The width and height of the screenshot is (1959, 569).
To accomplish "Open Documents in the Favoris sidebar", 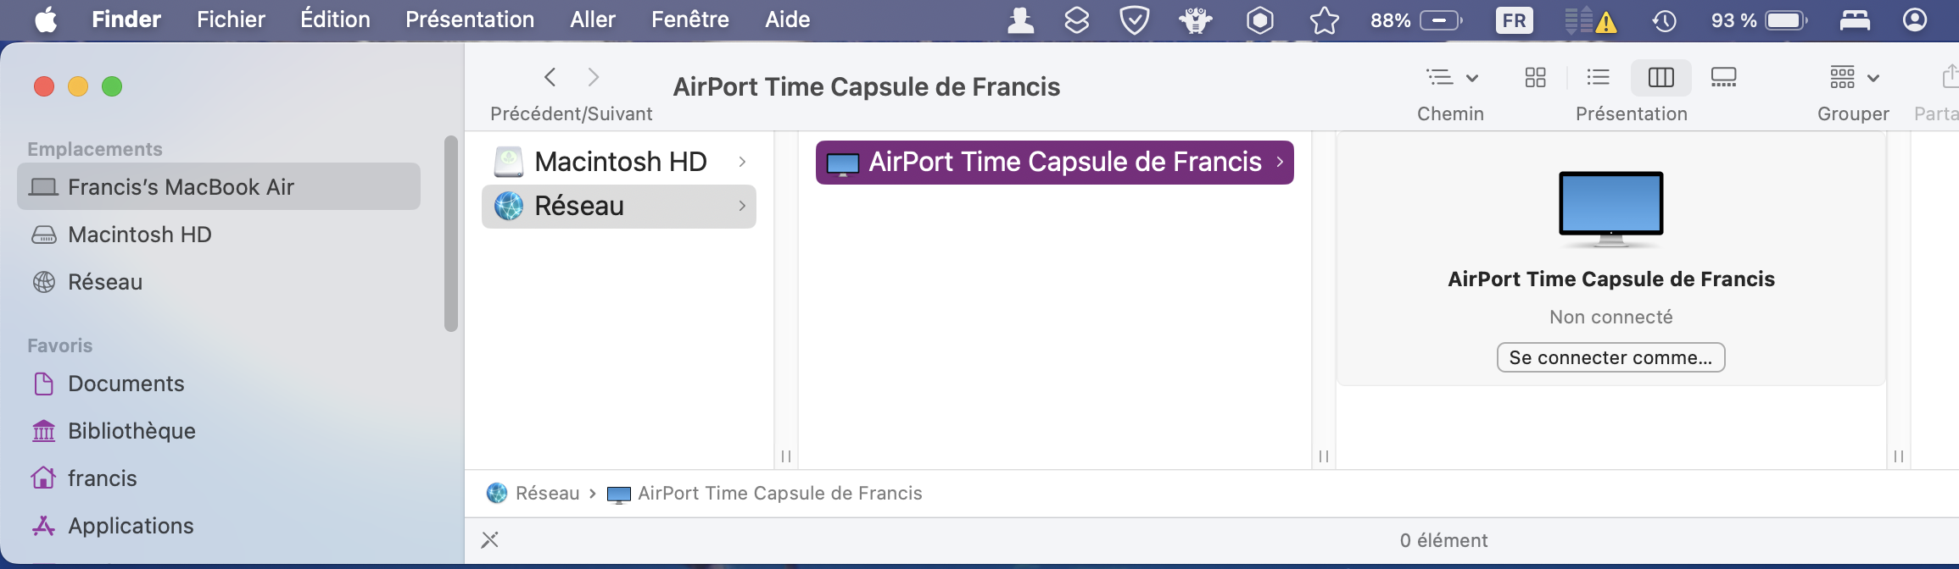I will (x=126, y=384).
